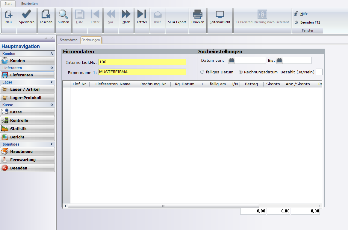Jump to the last record with Letzter
The height and width of the screenshot is (230, 348).
point(142,14)
